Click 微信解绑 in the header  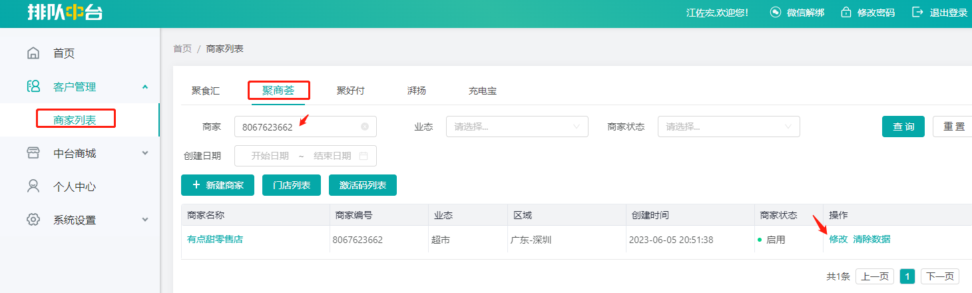(x=806, y=13)
